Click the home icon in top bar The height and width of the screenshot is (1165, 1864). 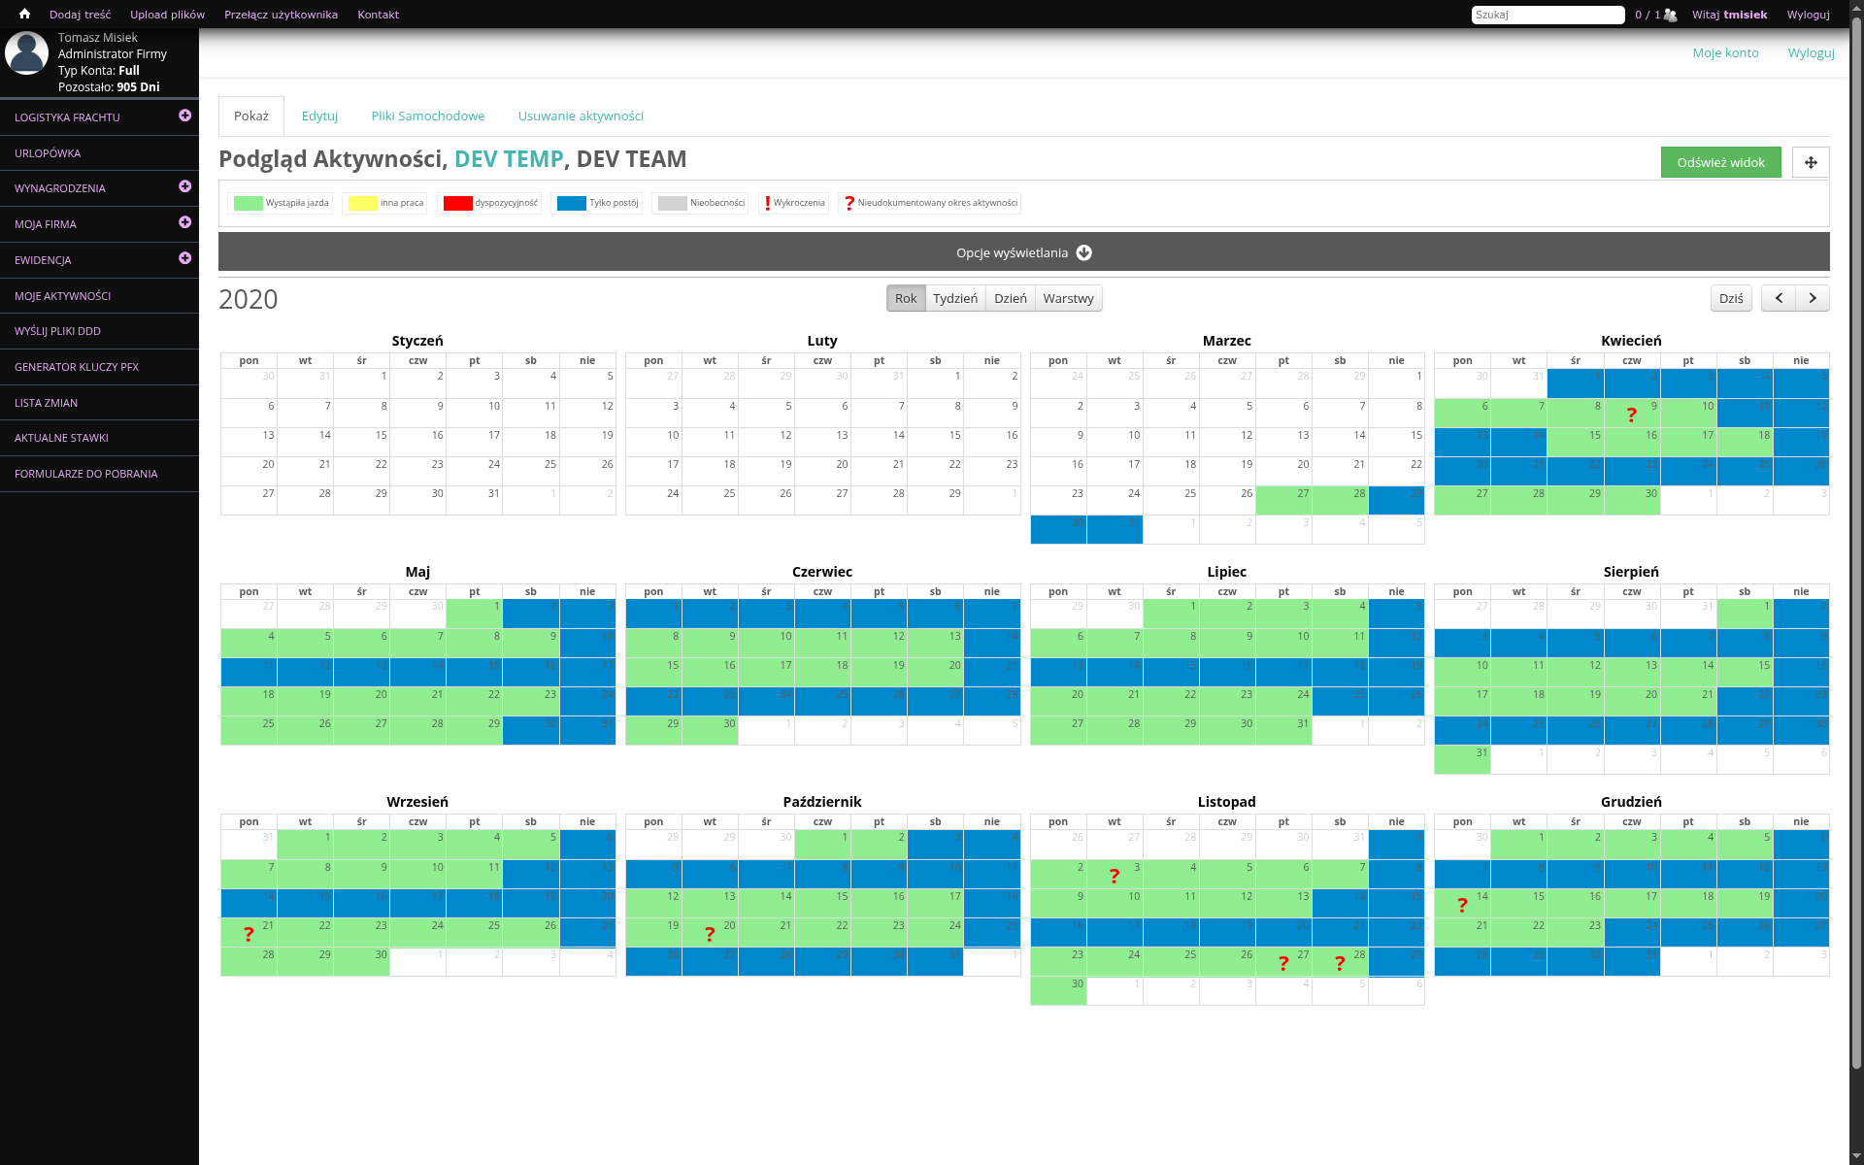[x=24, y=15]
